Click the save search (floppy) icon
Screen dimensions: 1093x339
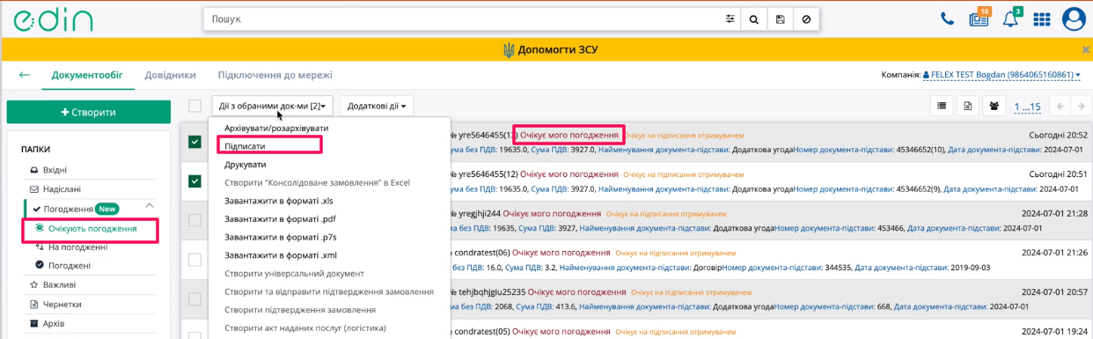781,18
